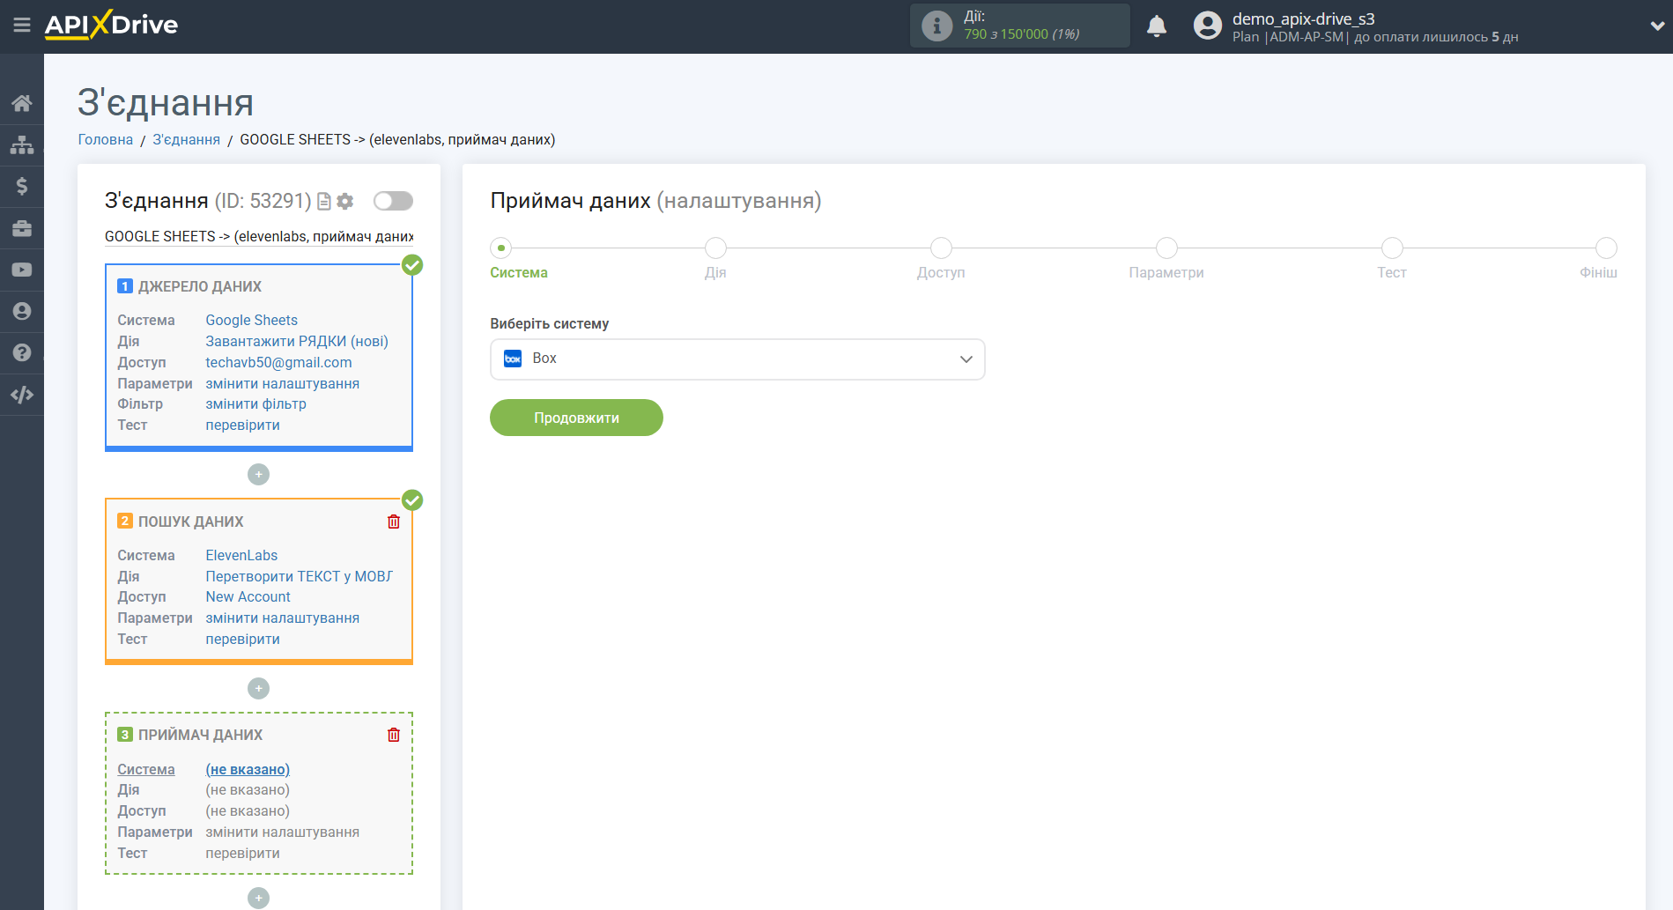The width and height of the screenshot is (1673, 910).
Task: Delete the Пошук даних block via trash icon
Action: (x=394, y=522)
